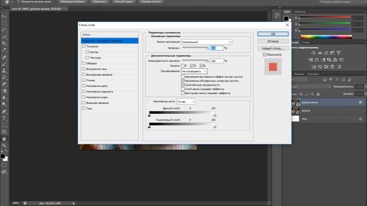Switch to the Образцы swatches tab
Viewport: 367px width, 206px height.
[299, 11]
